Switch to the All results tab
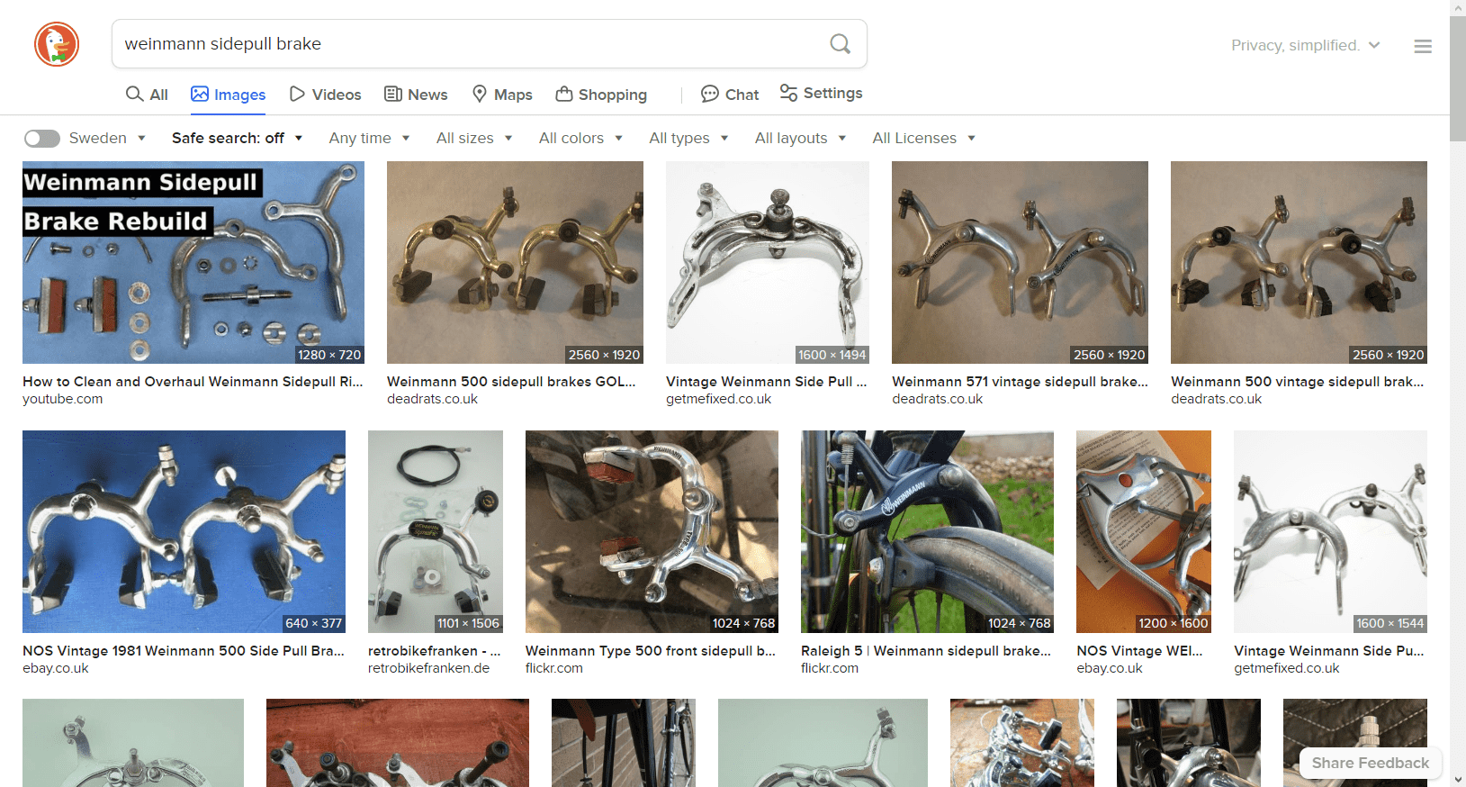 (147, 95)
